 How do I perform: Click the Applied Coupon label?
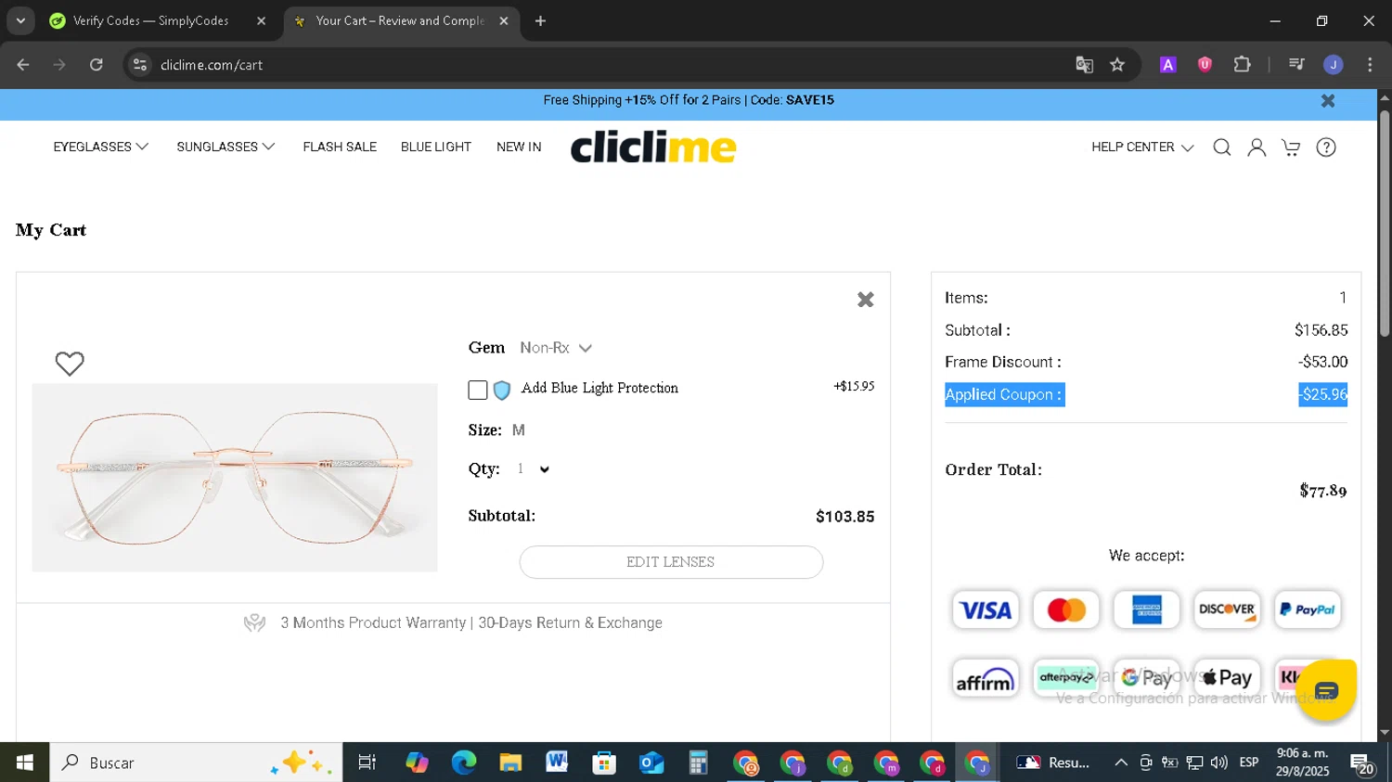[x=1005, y=395]
